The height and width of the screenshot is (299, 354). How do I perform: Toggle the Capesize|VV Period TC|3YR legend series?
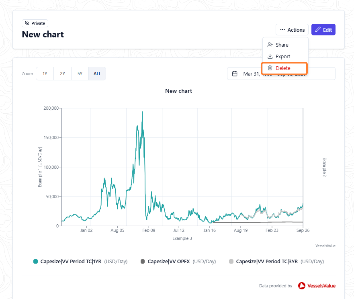click(276, 262)
